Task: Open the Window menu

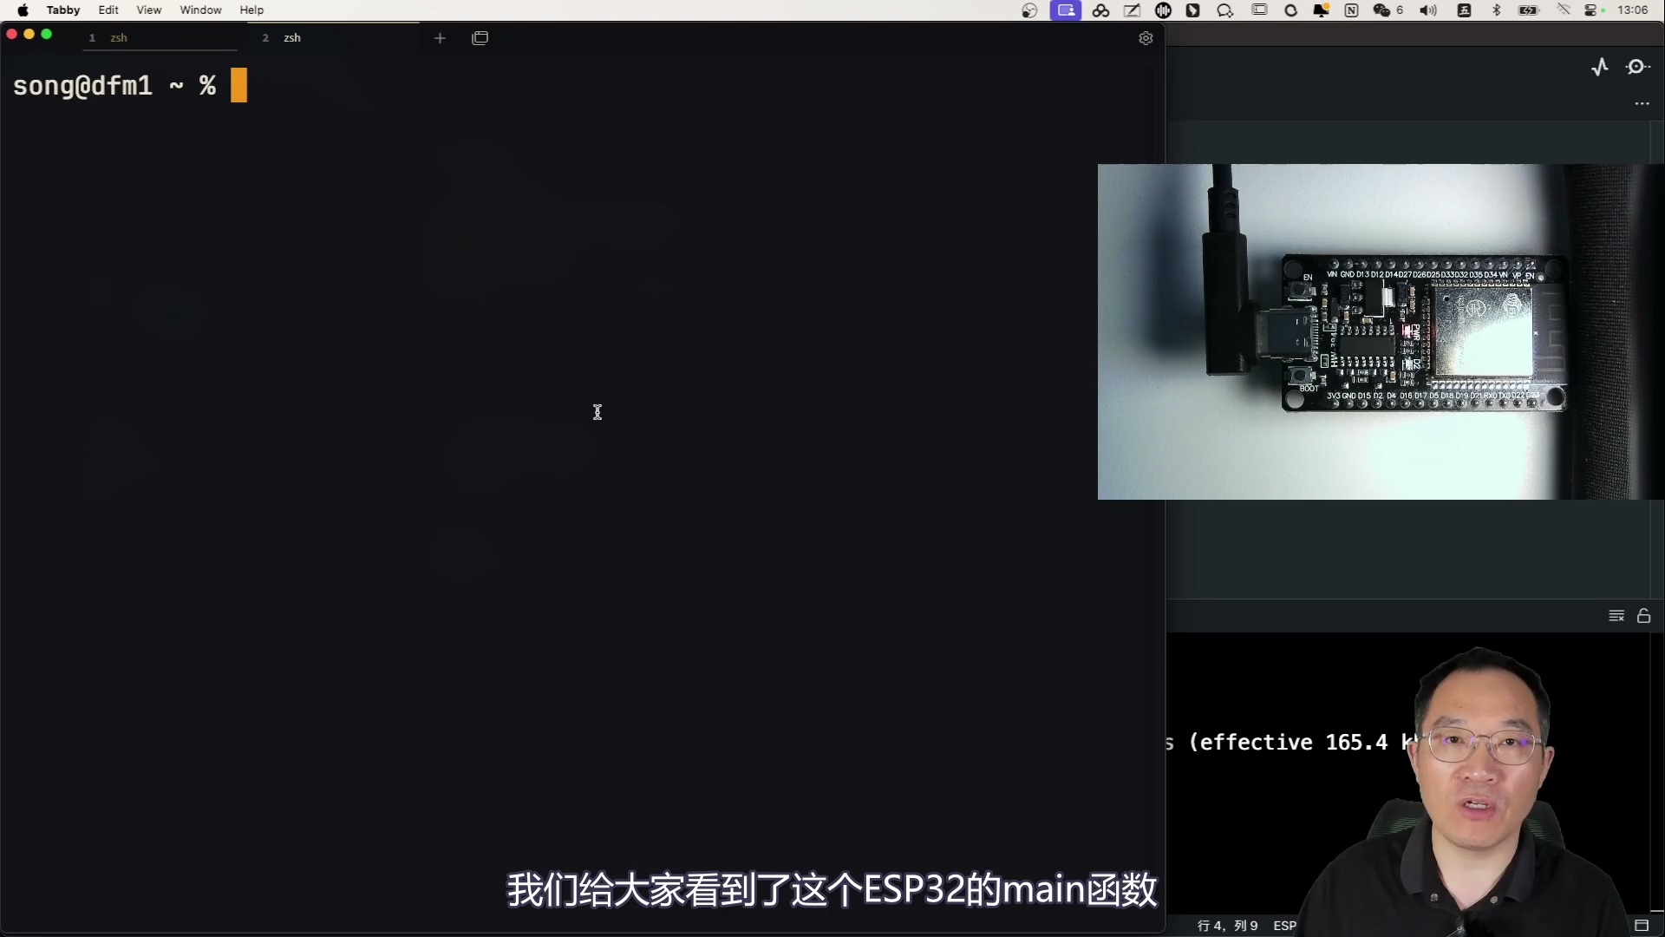Action: point(200,10)
